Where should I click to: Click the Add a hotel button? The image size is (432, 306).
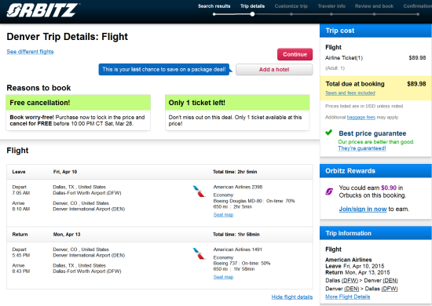pyautogui.click(x=274, y=70)
